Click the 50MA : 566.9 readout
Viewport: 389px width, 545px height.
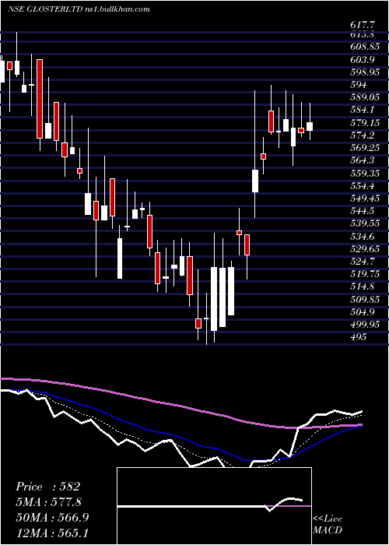click(x=52, y=517)
